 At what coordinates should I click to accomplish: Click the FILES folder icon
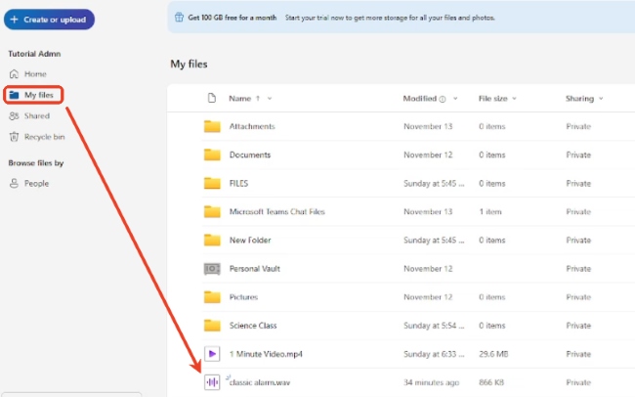[212, 183]
